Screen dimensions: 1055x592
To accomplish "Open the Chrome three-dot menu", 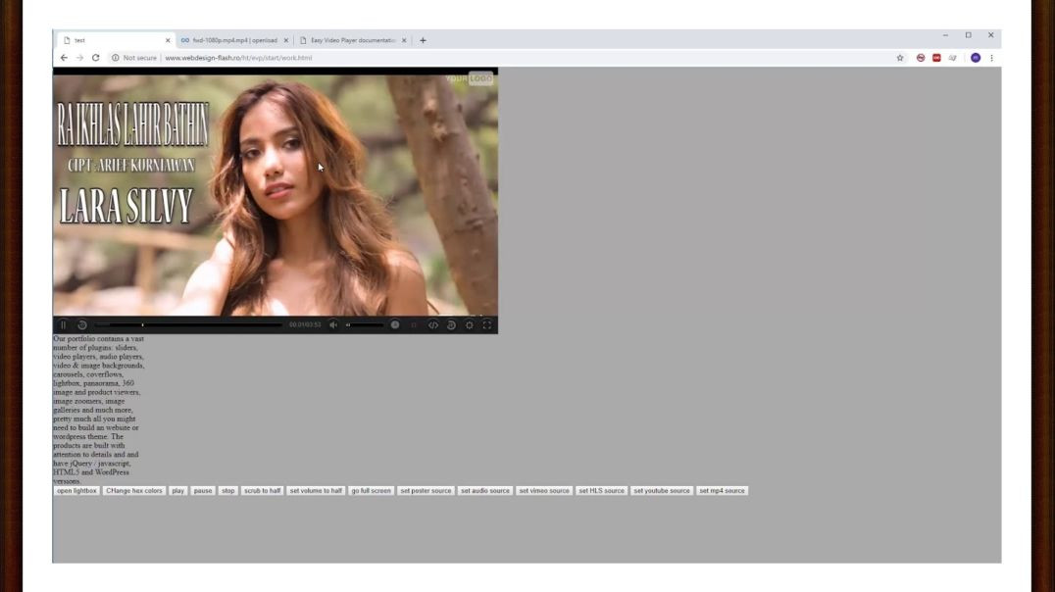I will (x=991, y=58).
